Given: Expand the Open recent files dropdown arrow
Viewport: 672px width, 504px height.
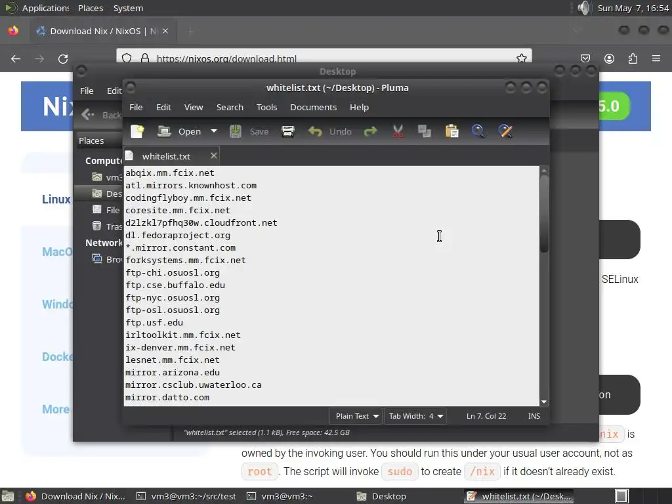Looking at the screenshot, I should 214,131.
